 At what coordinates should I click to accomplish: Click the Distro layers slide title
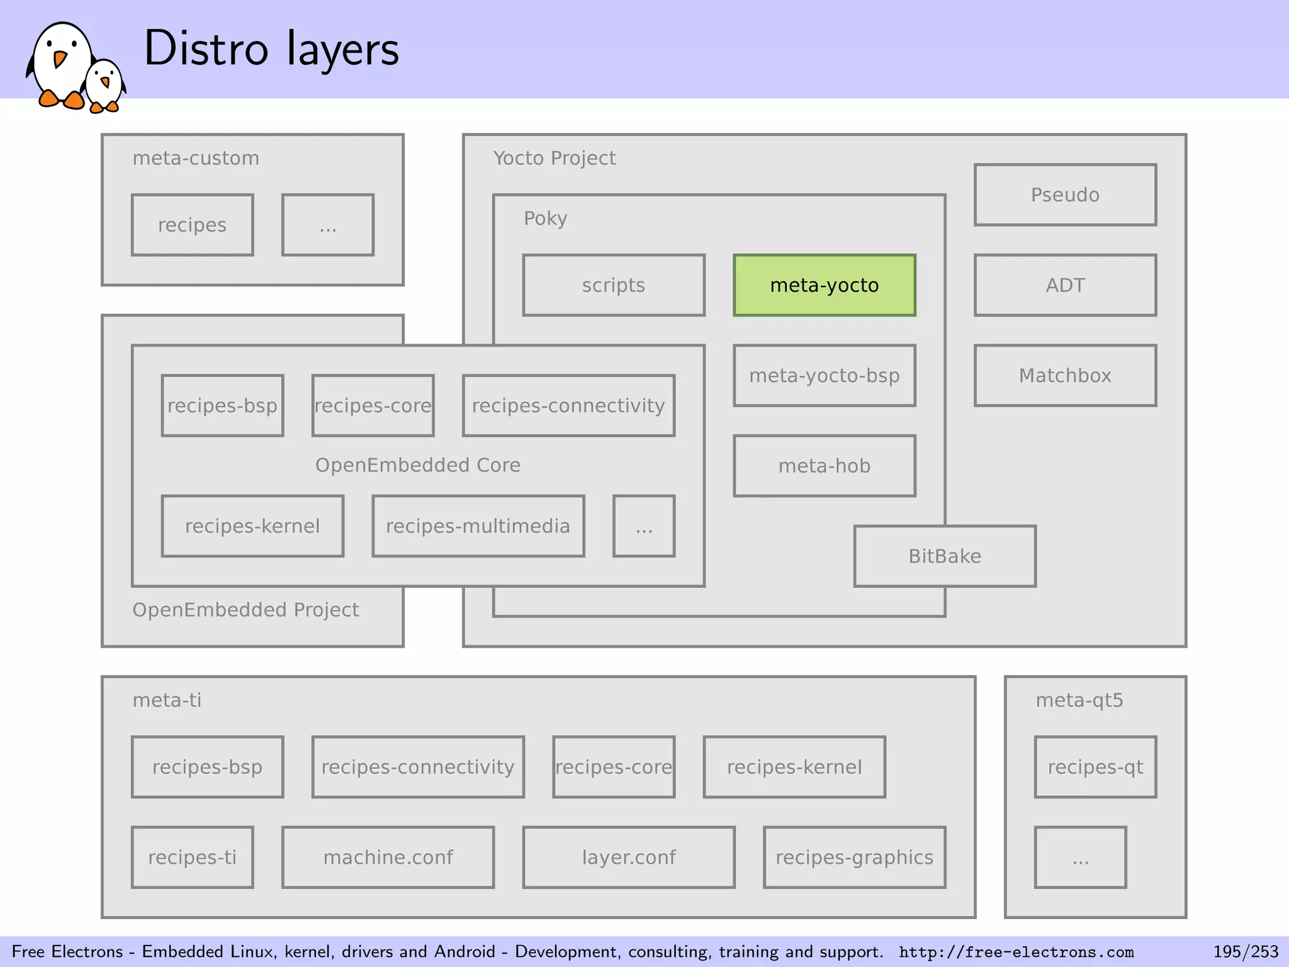(x=271, y=49)
